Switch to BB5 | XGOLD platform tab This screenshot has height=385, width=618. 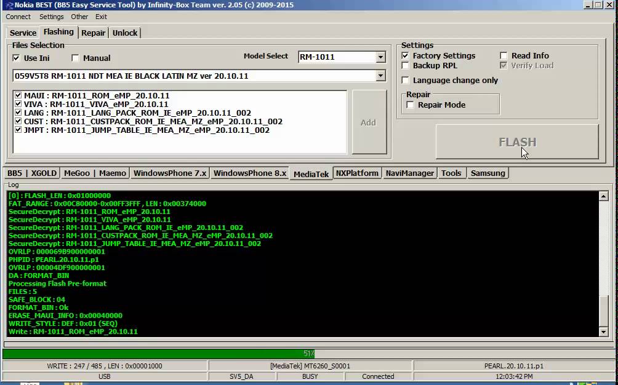tap(33, 173)
